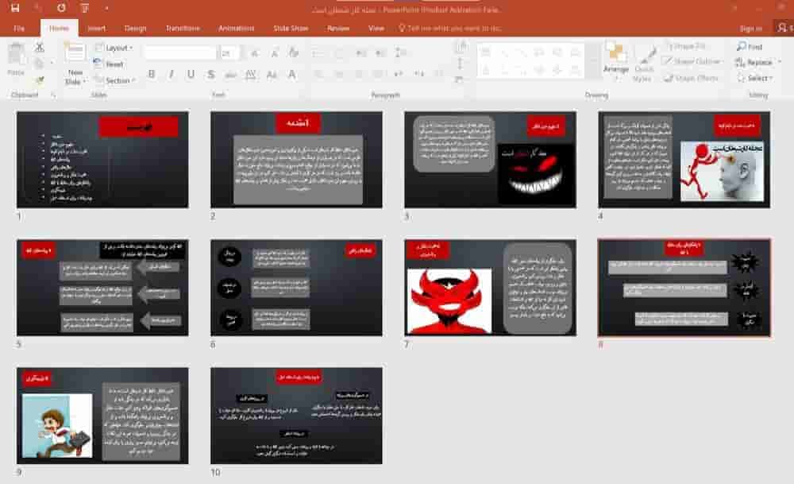Toggle Bold formatting

[x=152, y=75]
